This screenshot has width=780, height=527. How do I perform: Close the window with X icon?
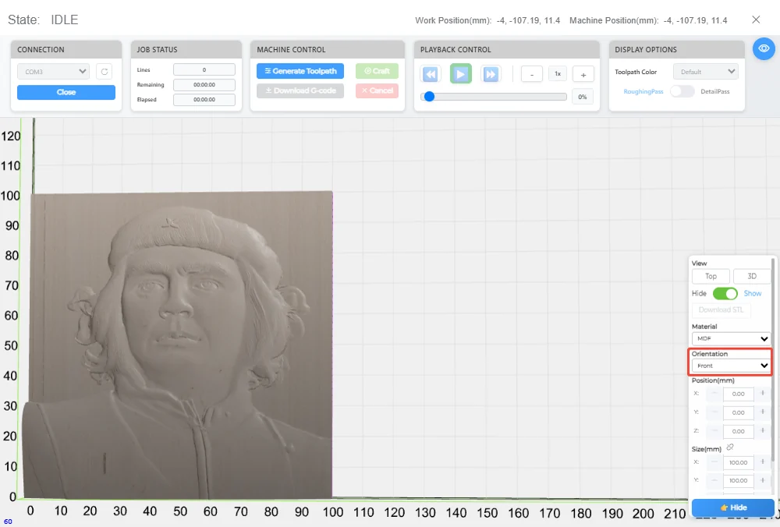(756, 19)
